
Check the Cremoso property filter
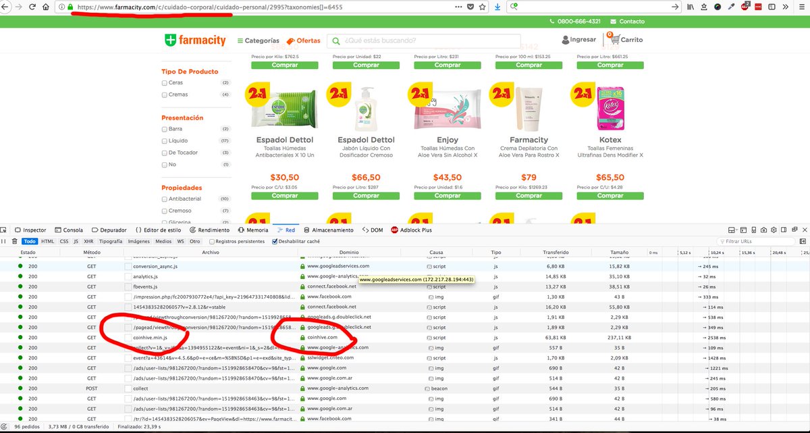click(x=165, y=211)
